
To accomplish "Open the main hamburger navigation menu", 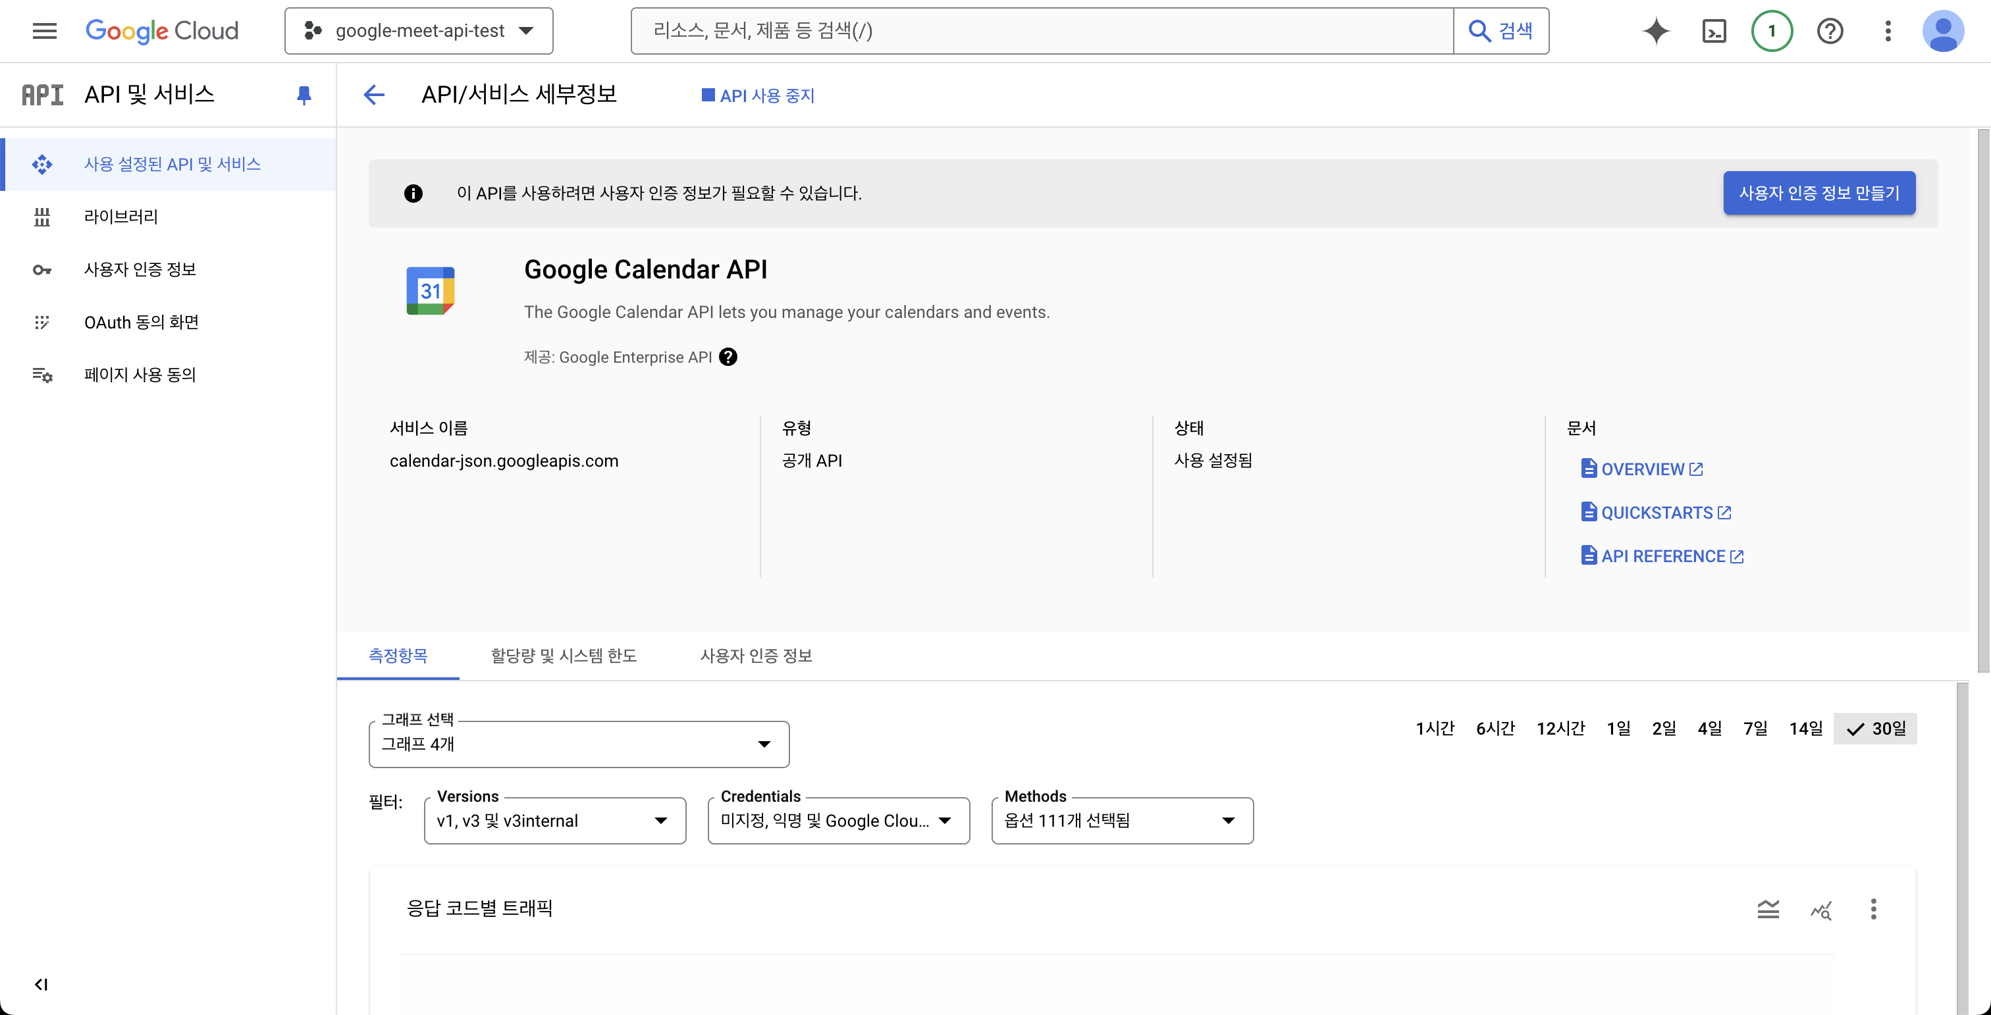I will click(45, 31).
